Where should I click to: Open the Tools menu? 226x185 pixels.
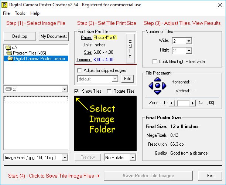point(20,13)
